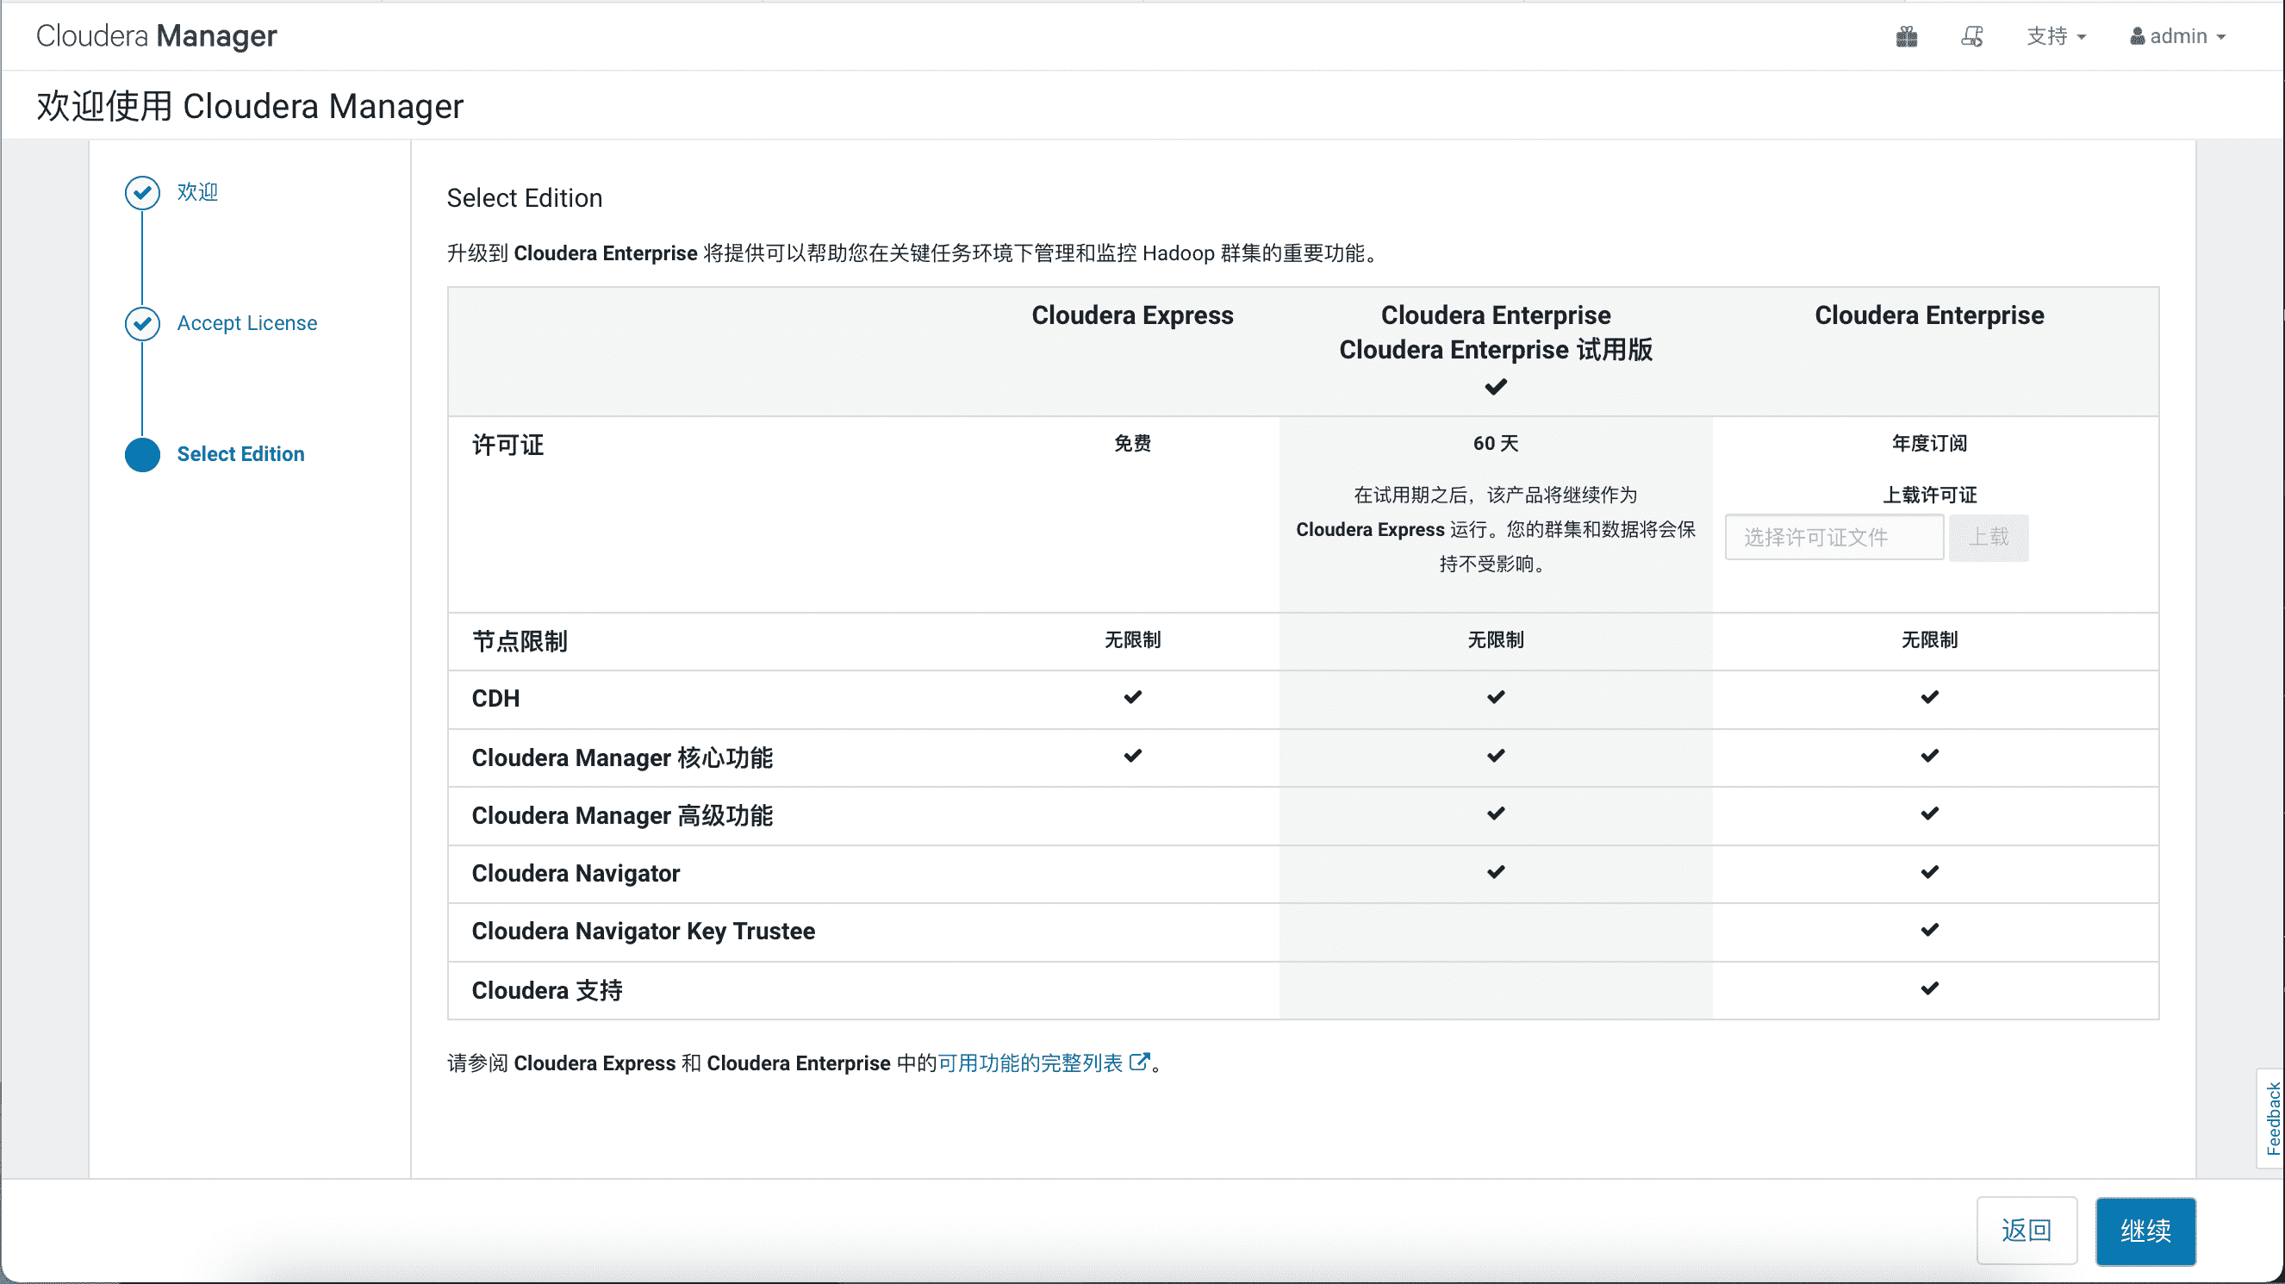Click the Navigator checkmark under Cloudera Enterprise
The height and width of the screenshot is (1284, 2285).
1929,872
